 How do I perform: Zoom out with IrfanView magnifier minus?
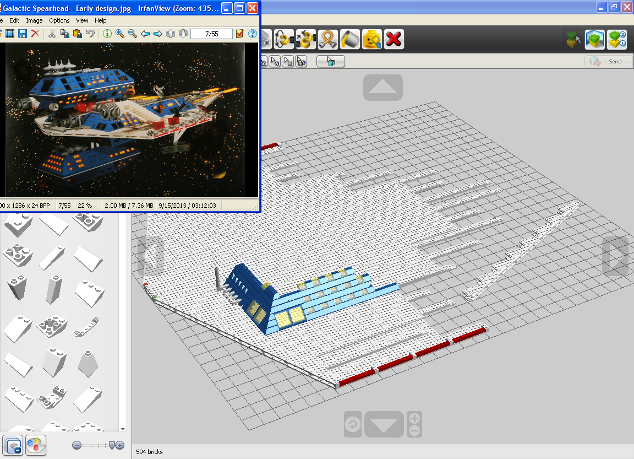[x=132, y=34]
